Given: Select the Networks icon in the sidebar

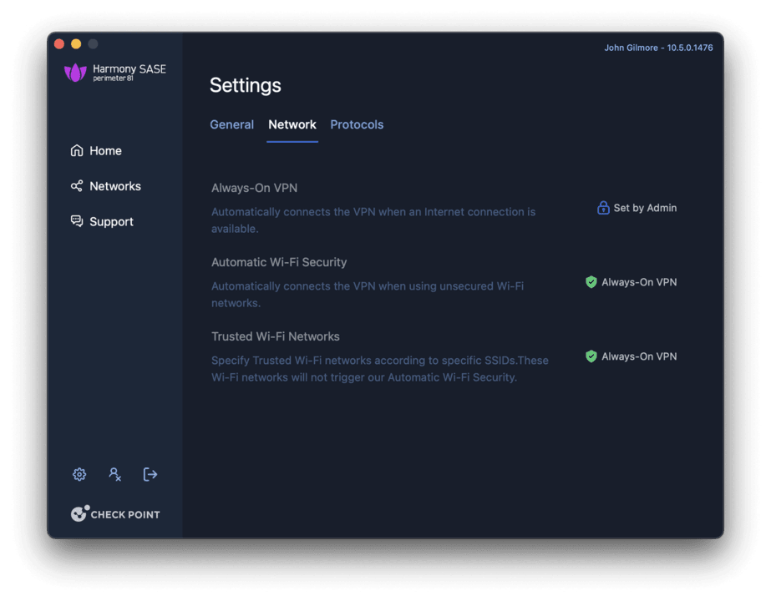Looking at the screenshot, I should tap(76, 185).
